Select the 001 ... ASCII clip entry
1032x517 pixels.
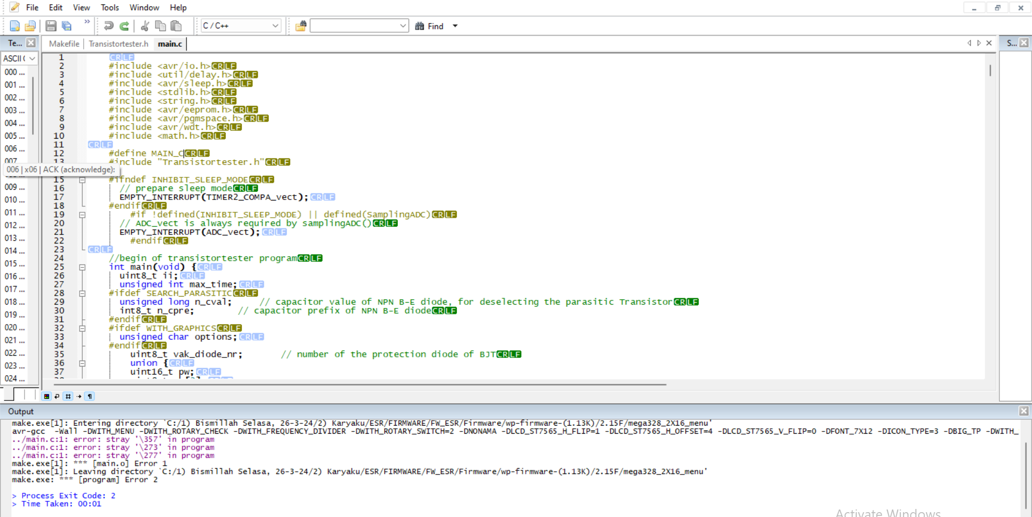tap(15, 85)
